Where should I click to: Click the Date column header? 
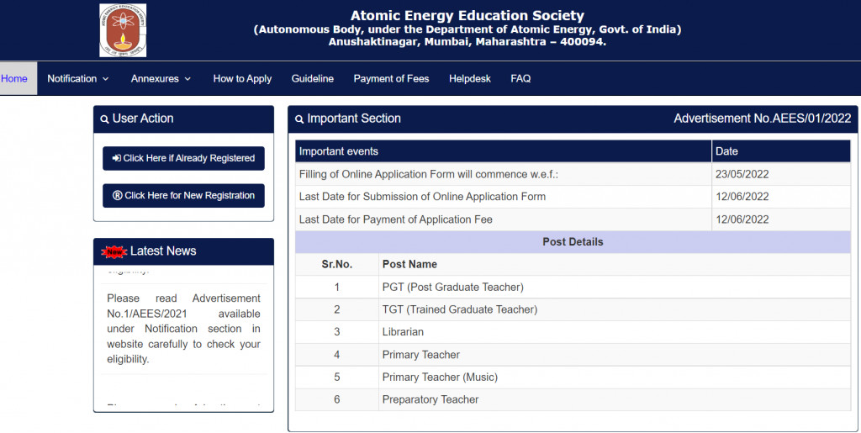coord(781,151)
